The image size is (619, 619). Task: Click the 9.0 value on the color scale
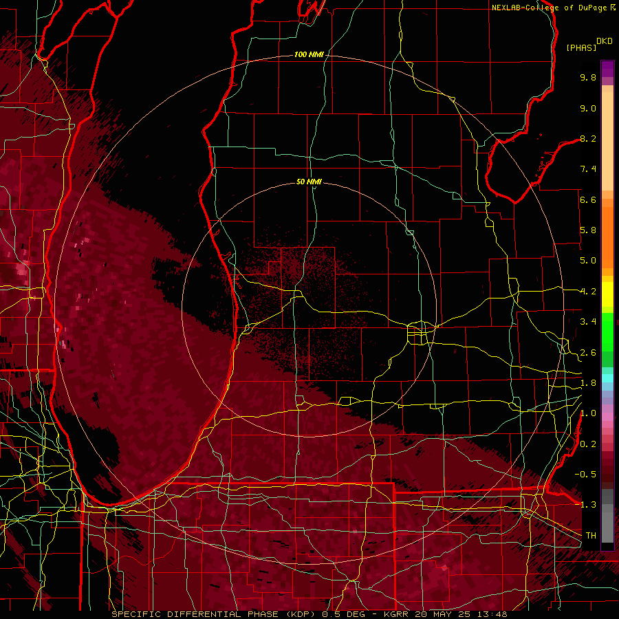coord(588,108)
